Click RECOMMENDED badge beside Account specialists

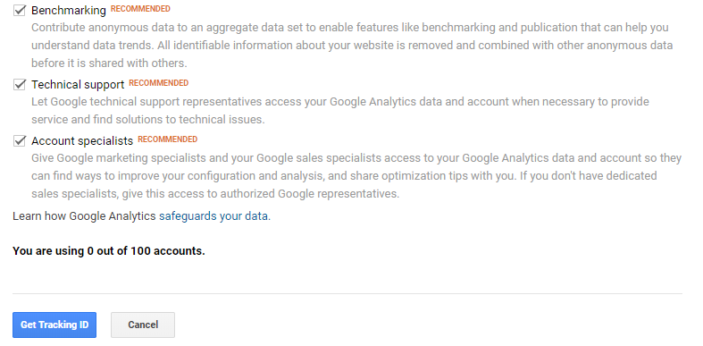[168, 139]
